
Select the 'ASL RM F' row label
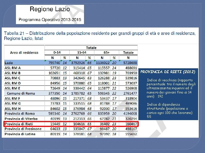(12, 99)
